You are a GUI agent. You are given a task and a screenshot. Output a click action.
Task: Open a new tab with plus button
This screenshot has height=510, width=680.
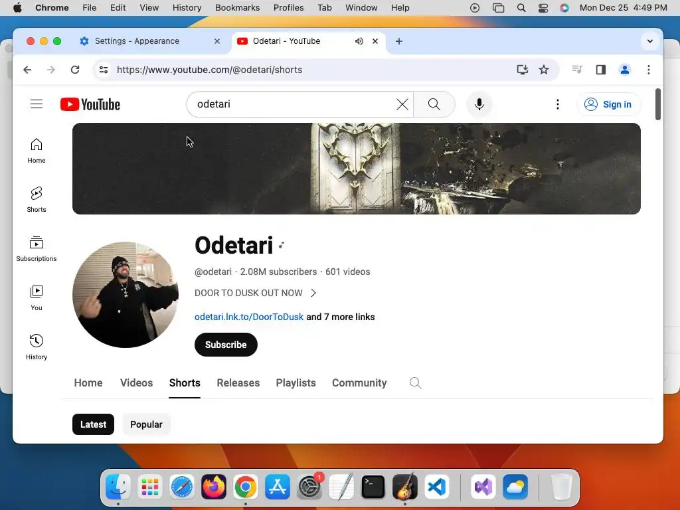point(399,41)
